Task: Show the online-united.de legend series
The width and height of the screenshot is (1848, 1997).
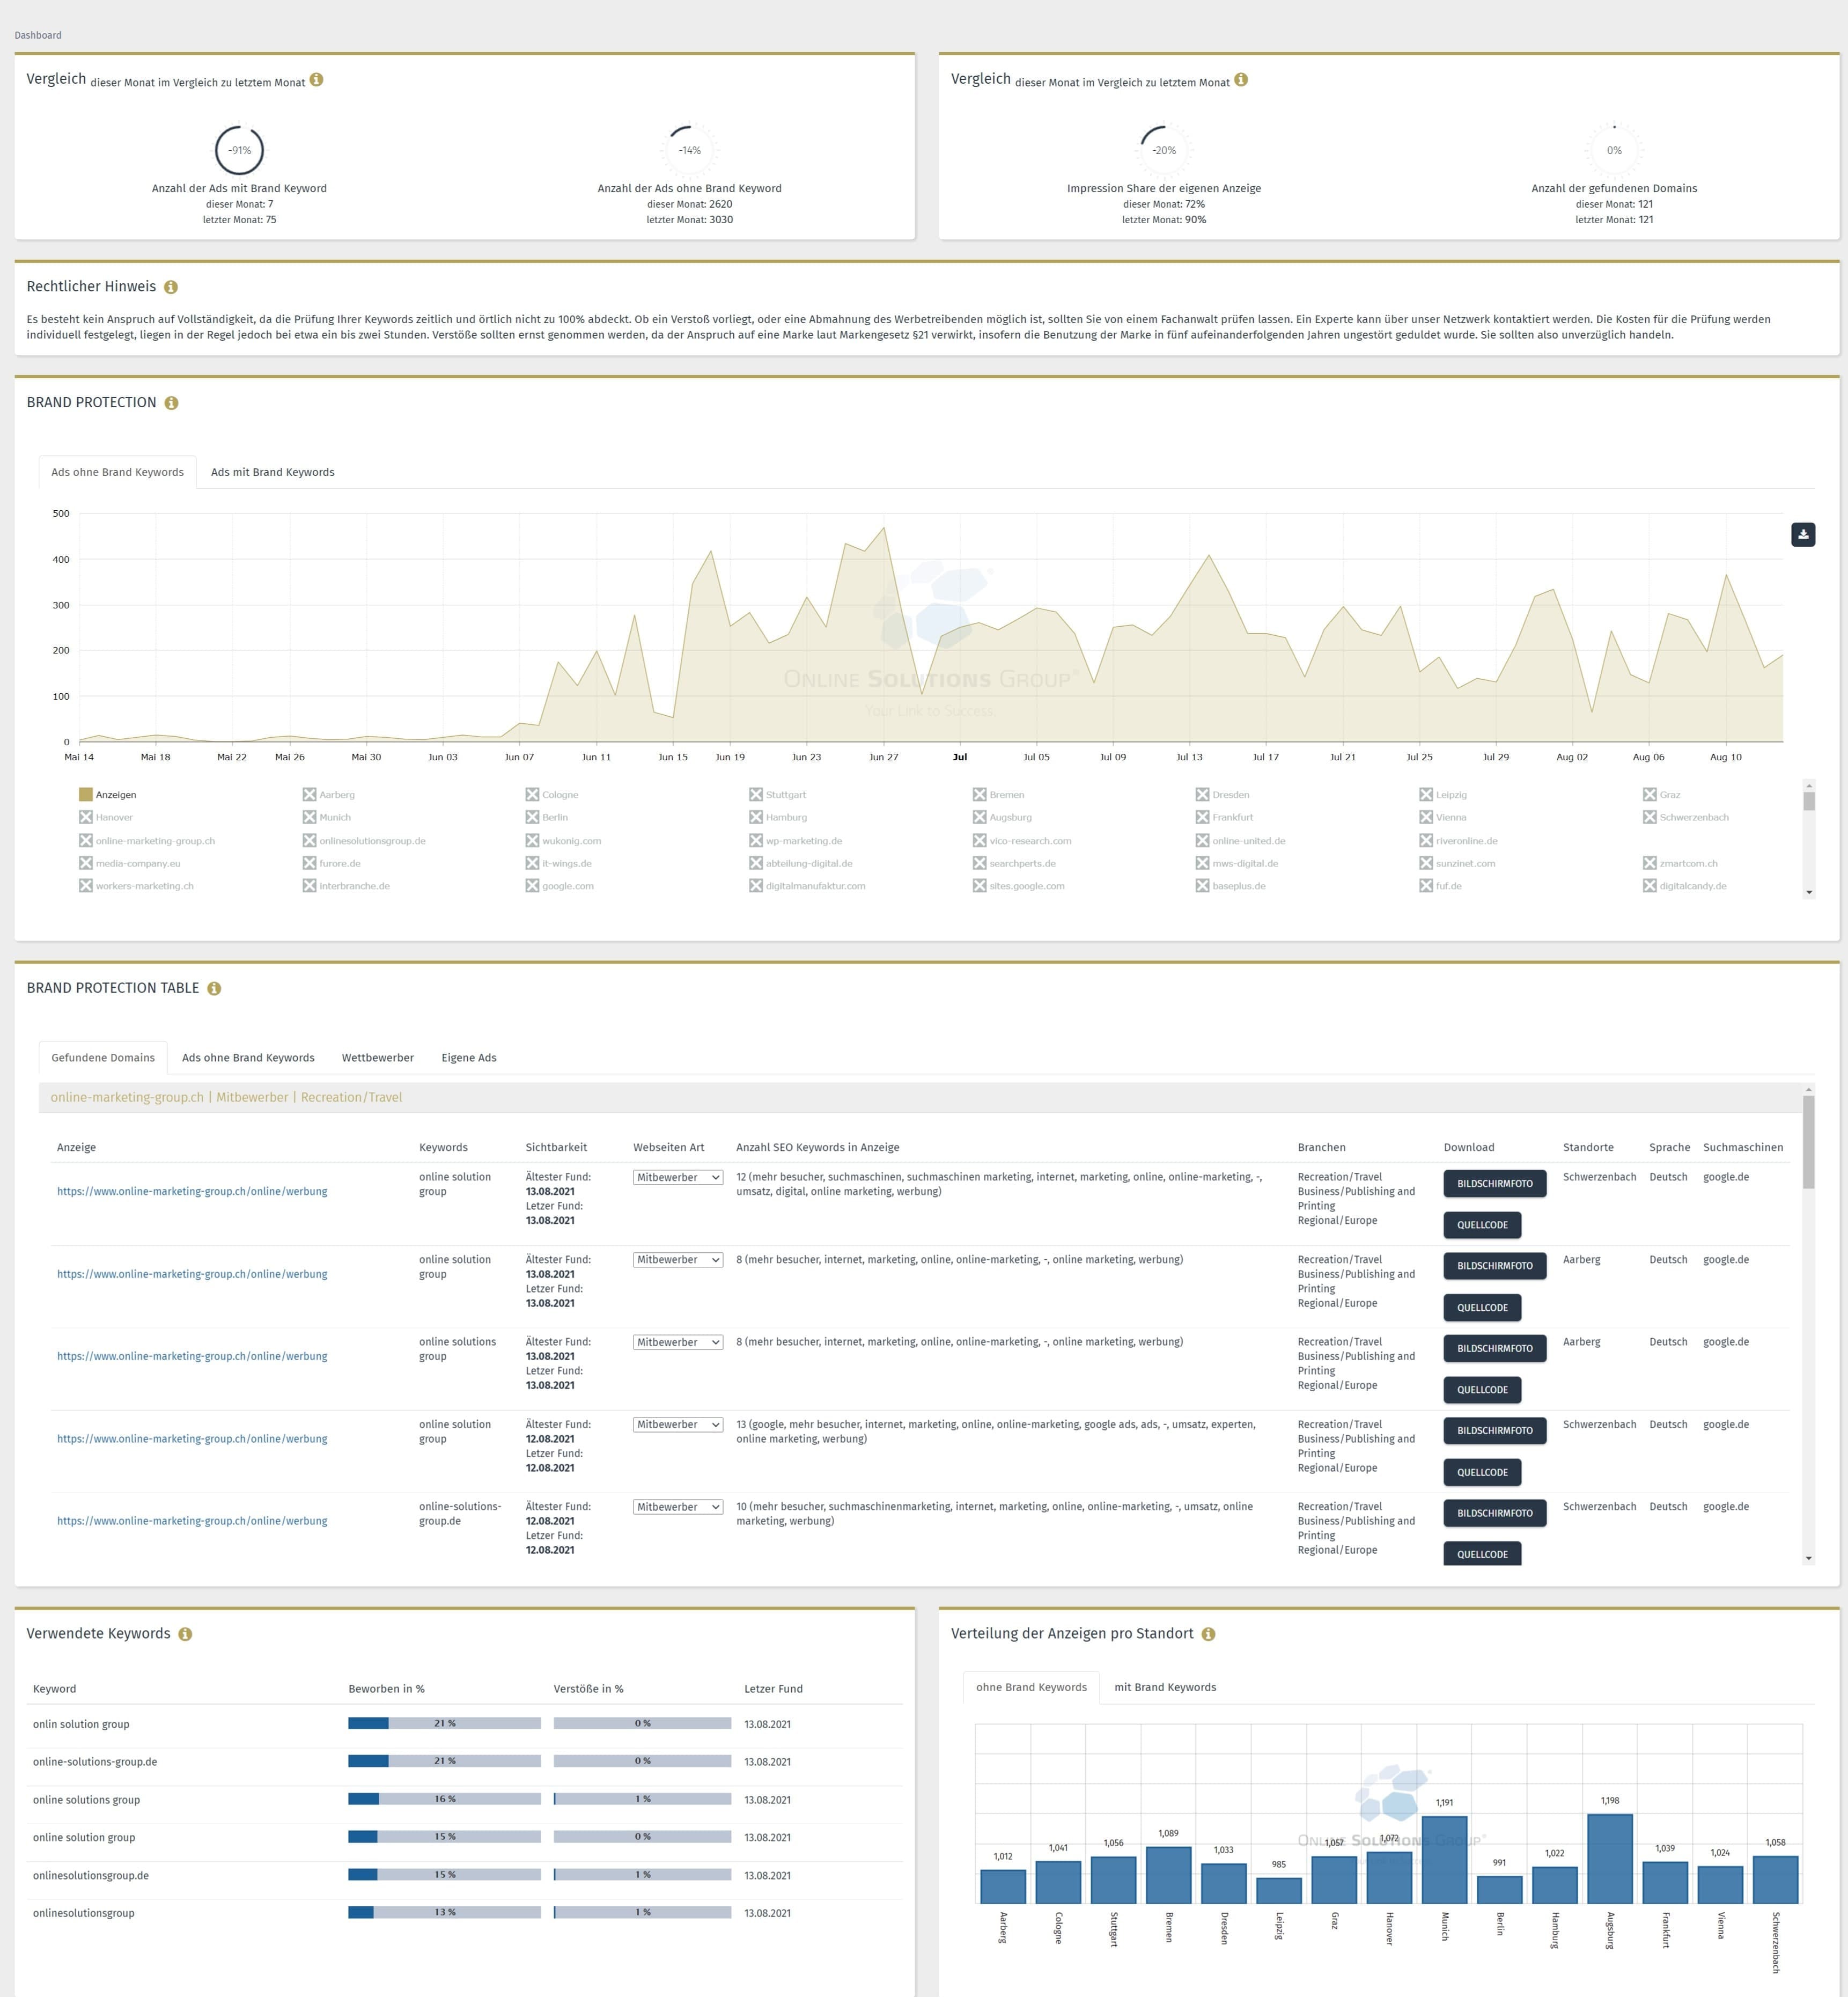Action: (x=1241, y=841)
